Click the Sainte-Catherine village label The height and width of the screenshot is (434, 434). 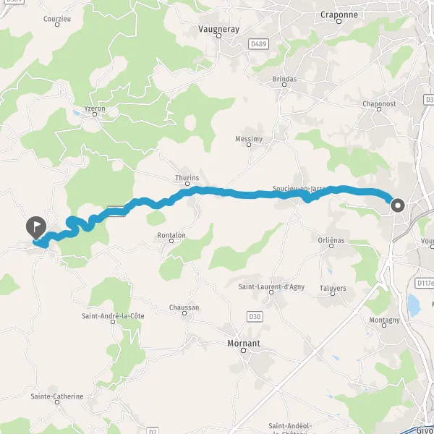click(57, 396)
